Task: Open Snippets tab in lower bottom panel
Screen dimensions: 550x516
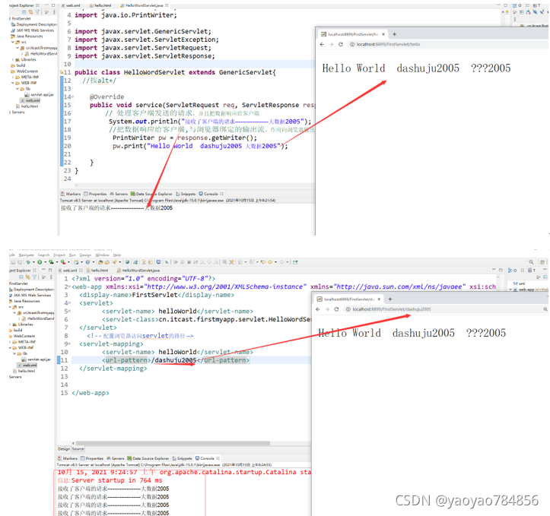Action: [x=183, y=458]
